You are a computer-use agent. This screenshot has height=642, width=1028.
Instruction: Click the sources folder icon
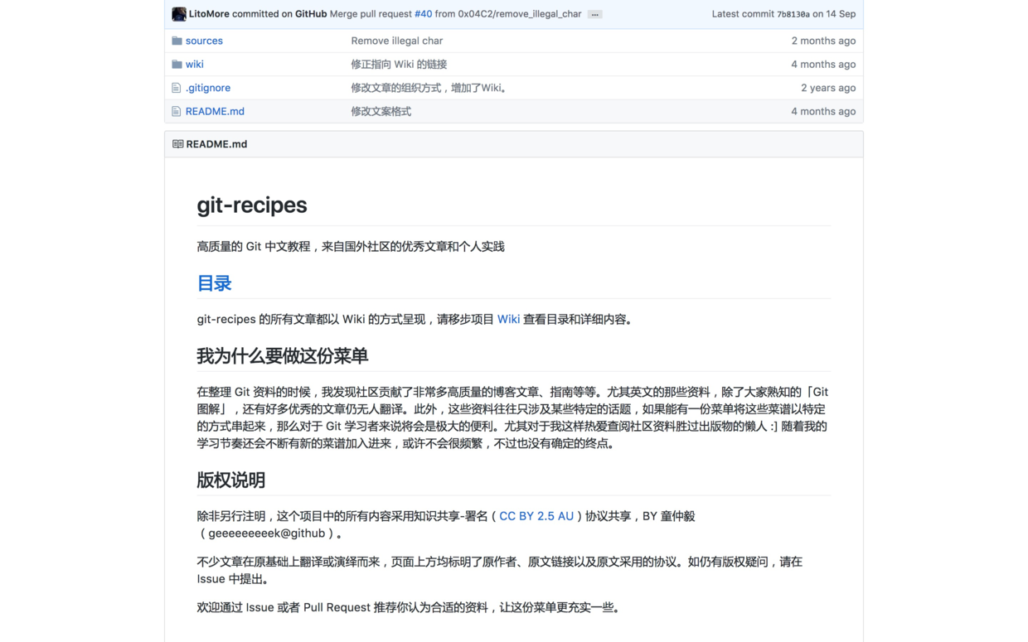(177, 41)
